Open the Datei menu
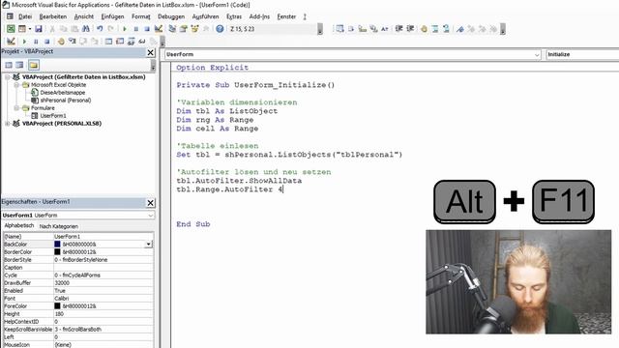Viewport: 619px width, 348px height. click(25, 16)
